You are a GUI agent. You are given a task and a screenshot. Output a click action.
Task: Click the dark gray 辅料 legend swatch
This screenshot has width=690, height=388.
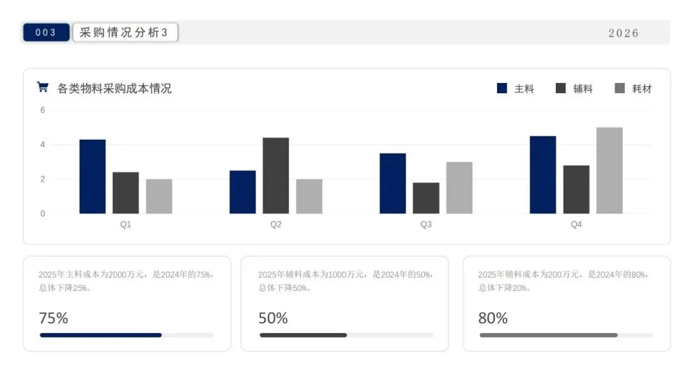pyautogui.click(x=561, y=88)
